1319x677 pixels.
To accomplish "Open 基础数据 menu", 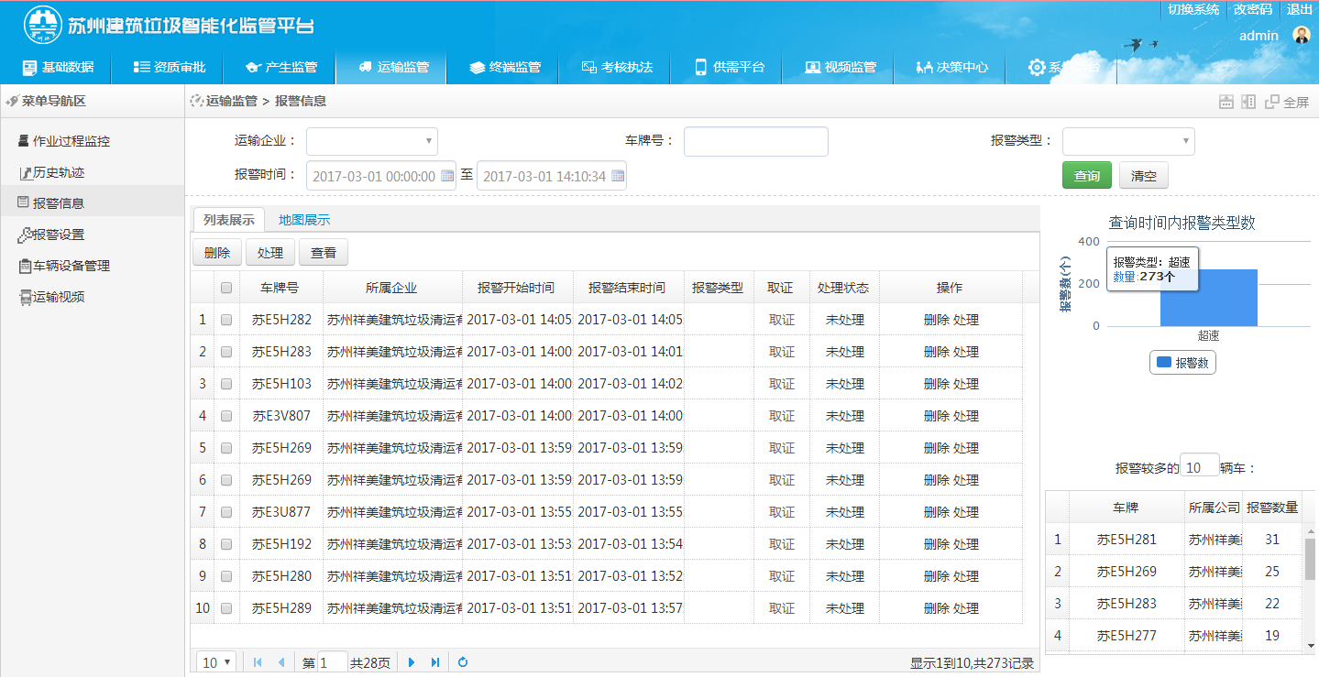I will click(58, 67).
